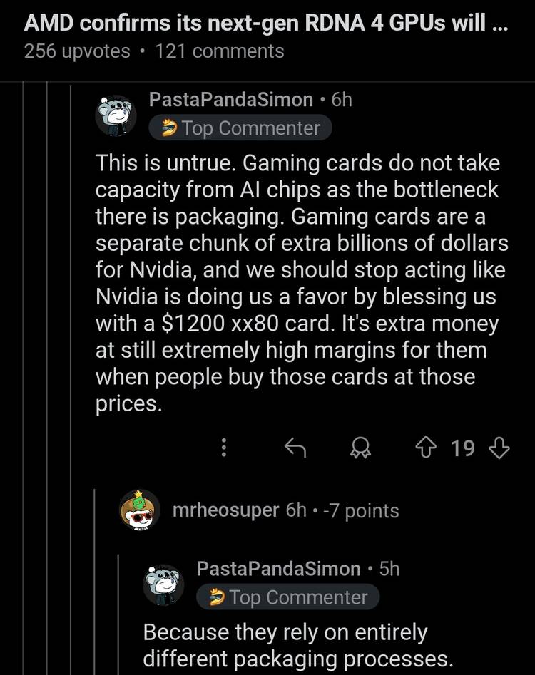Open PastaPandaSimon's profile avatar

[117, 115]
